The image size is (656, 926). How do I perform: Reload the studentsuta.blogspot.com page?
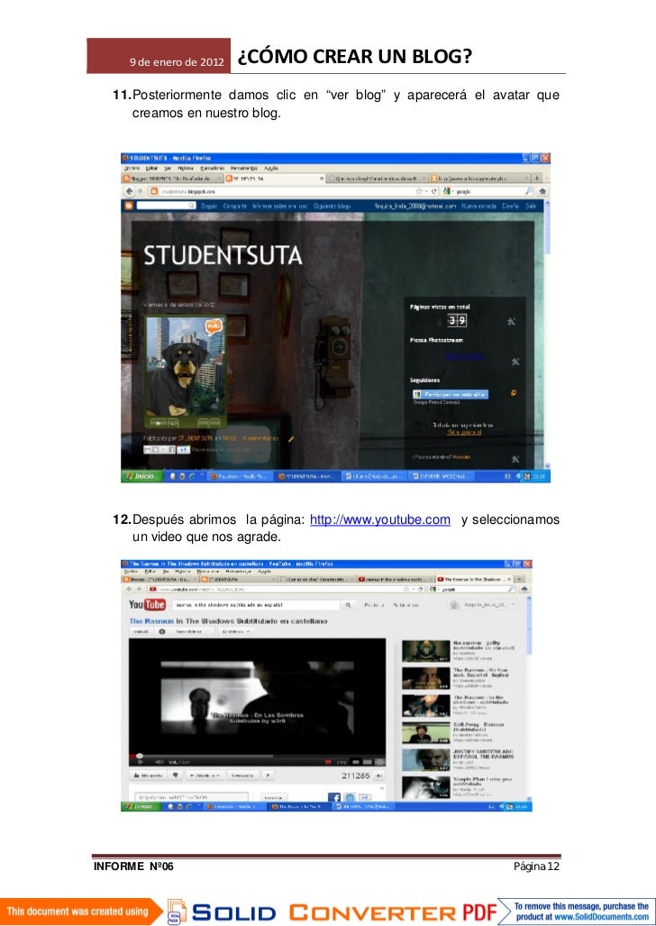[433, 191]
